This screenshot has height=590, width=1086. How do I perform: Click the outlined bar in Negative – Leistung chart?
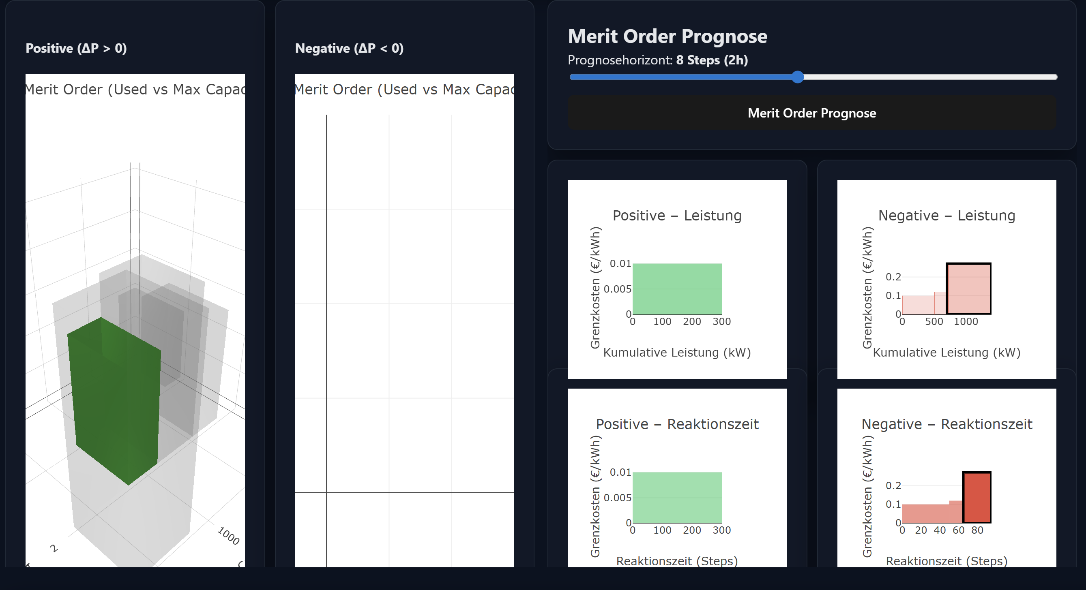pos(968,289)
